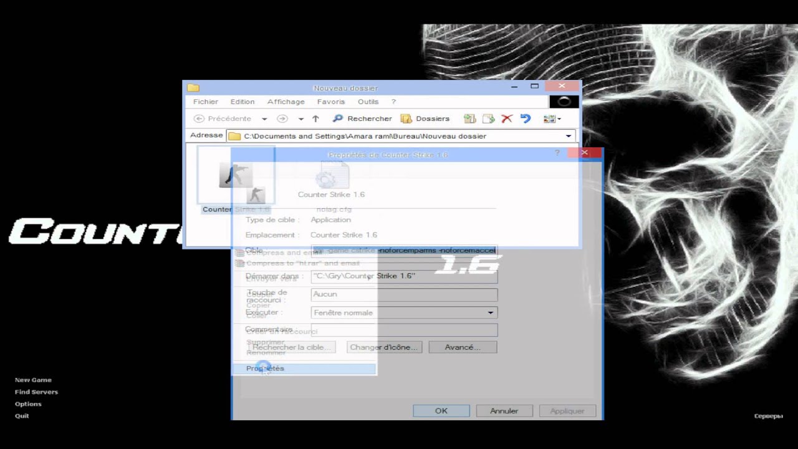Expand the forward history dropdown arrow

pos(300,119)
